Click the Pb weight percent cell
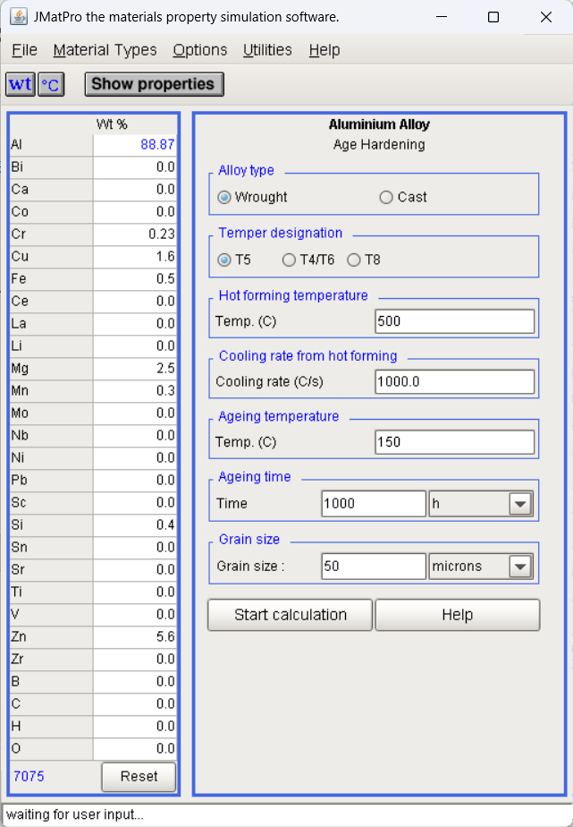Viewport: 573px width, 827px height. pos(135,481)
